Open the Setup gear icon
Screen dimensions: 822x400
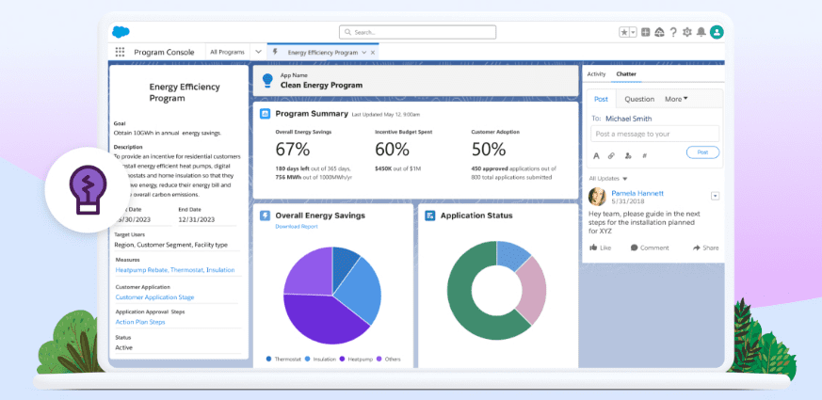pos(687,32)
